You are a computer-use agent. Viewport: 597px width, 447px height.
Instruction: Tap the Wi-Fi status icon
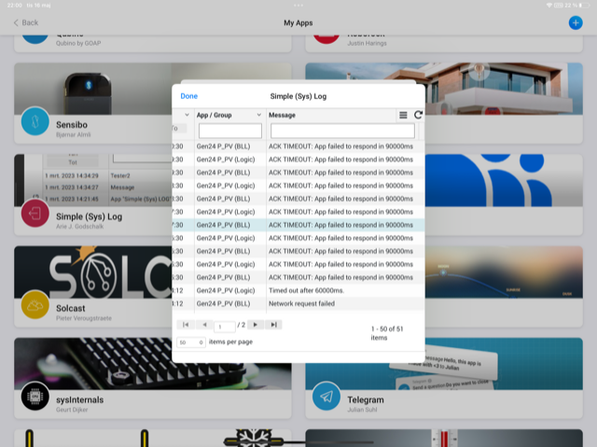tap(549, 6)
